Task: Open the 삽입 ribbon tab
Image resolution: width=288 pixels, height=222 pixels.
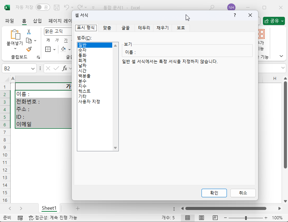Action: pyautogui.click(x=37, y=21)
